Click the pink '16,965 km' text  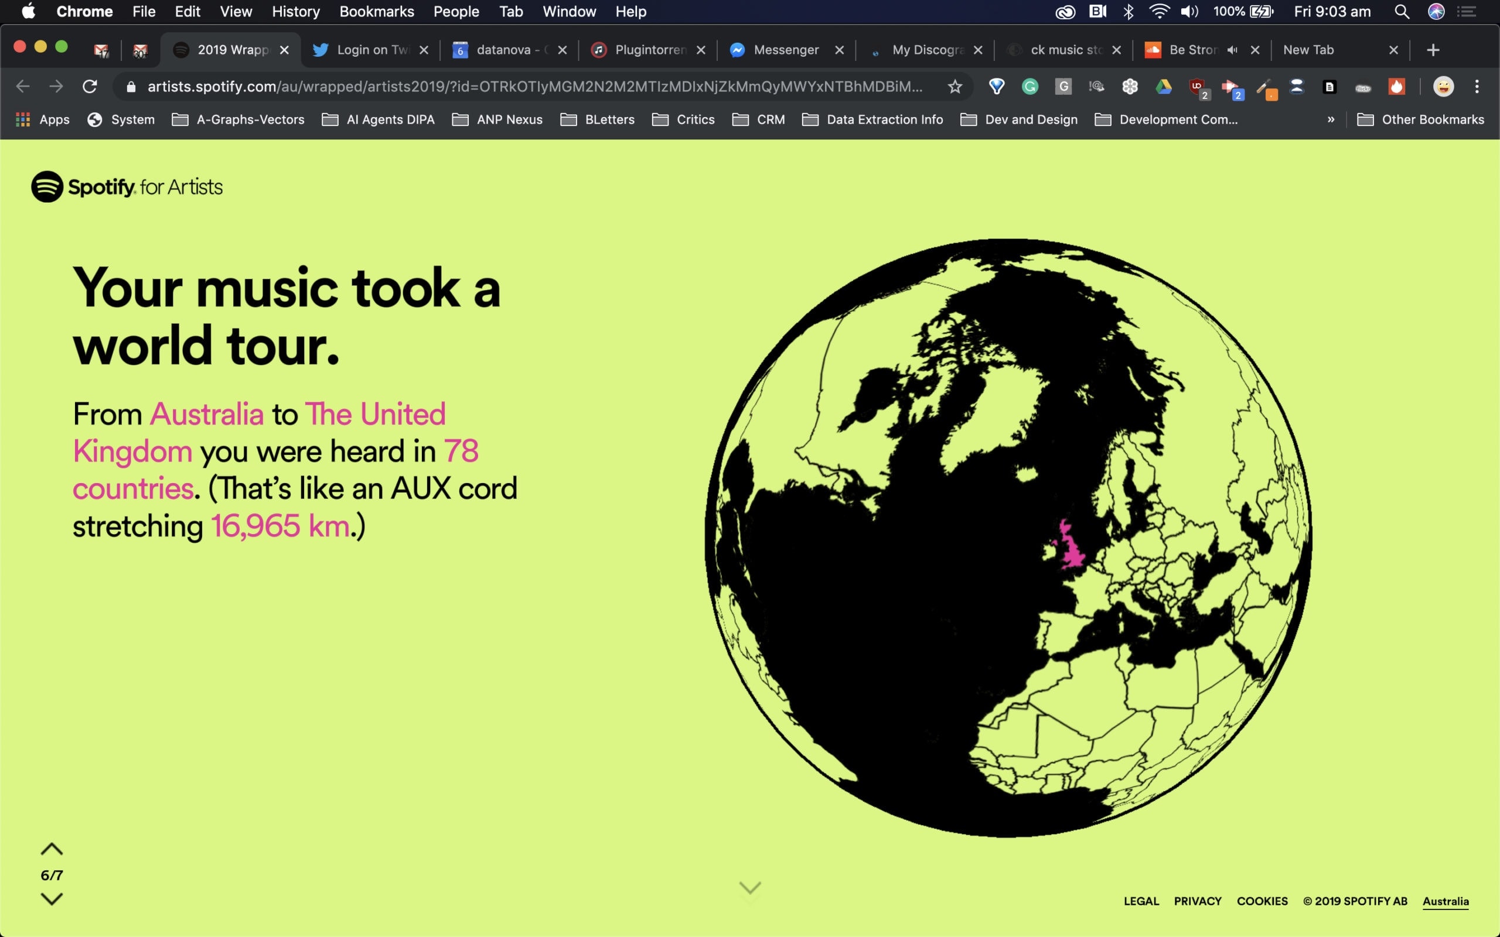(280, 526)
